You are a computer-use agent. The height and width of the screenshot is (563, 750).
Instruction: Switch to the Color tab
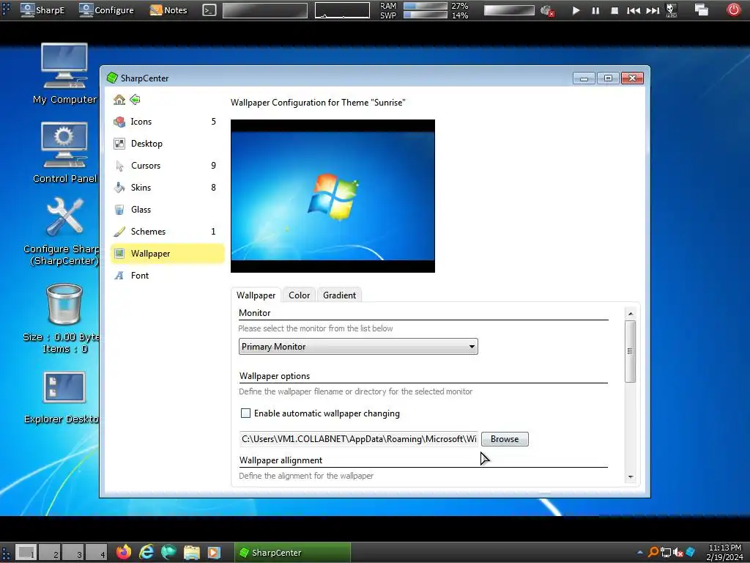[299, 295]
